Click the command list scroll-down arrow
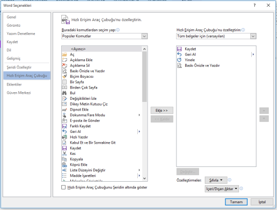Viewport: 277px width, 210px height. tap(144, 179)
